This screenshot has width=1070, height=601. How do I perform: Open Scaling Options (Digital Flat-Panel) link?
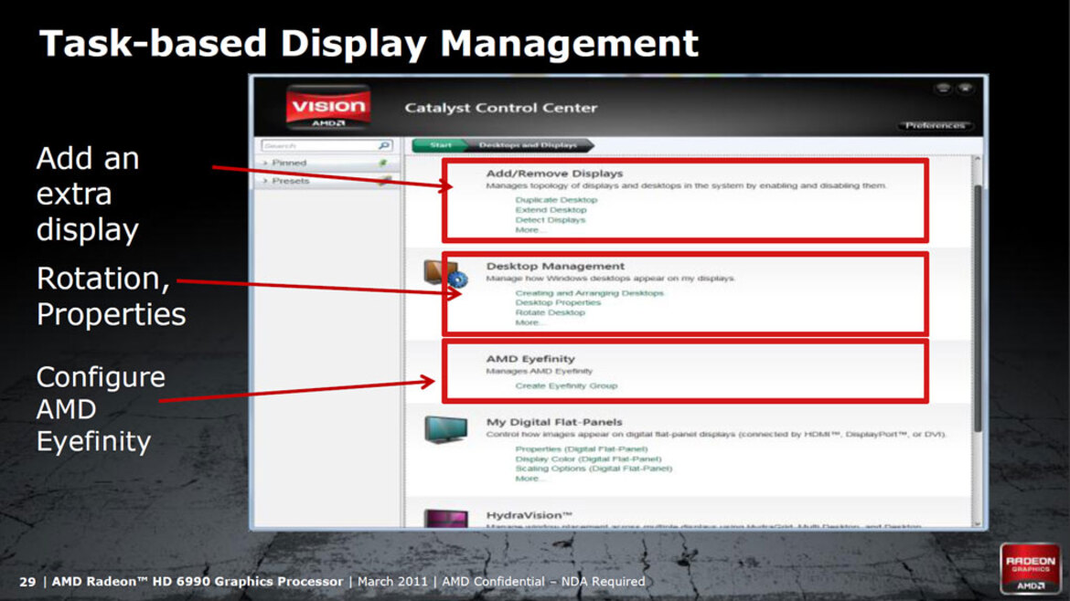click(x=594, y=469)
